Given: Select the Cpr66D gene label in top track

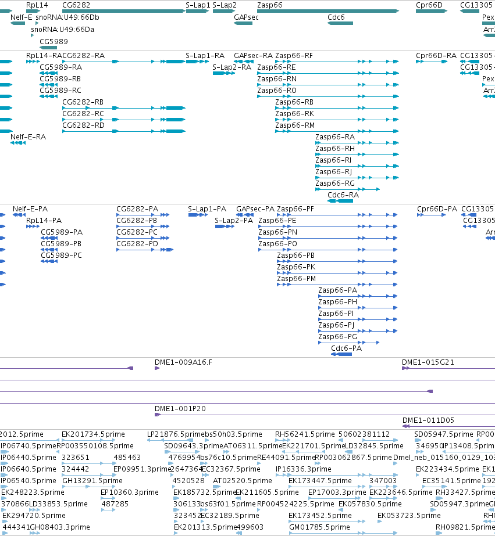Looking at the screenshot, I should pyautogui.click(x=429, y=5).
